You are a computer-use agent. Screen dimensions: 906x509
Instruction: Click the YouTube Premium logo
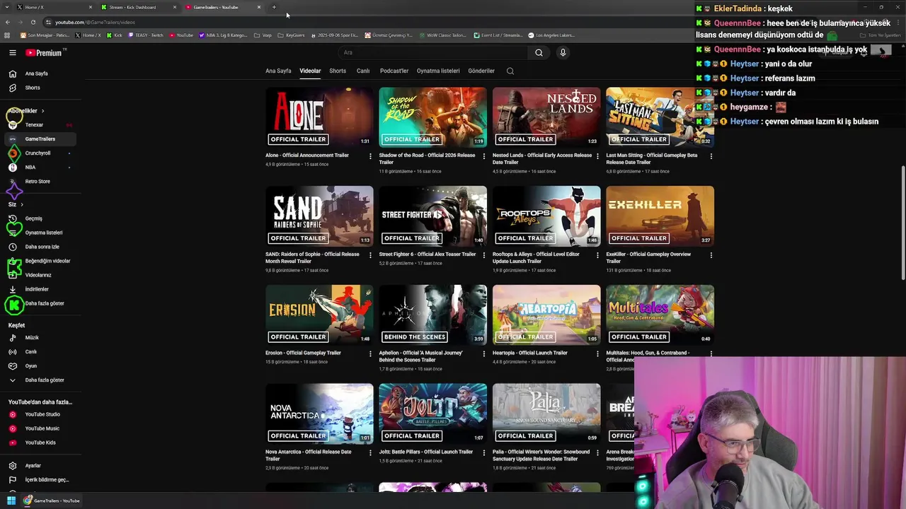(44, 52)
